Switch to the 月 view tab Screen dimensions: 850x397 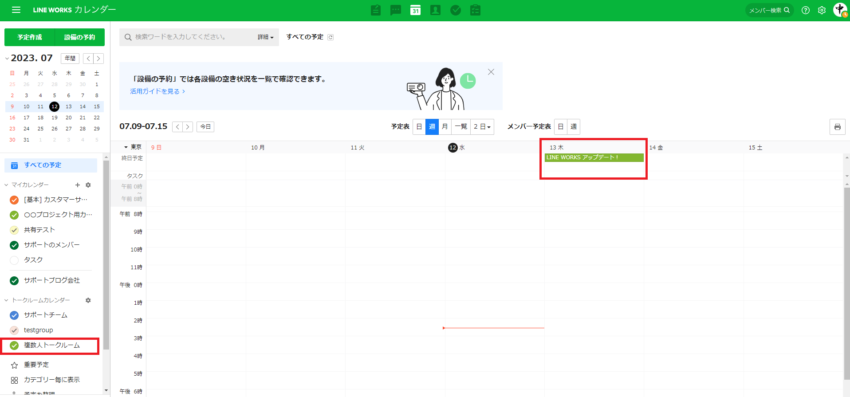445,127
